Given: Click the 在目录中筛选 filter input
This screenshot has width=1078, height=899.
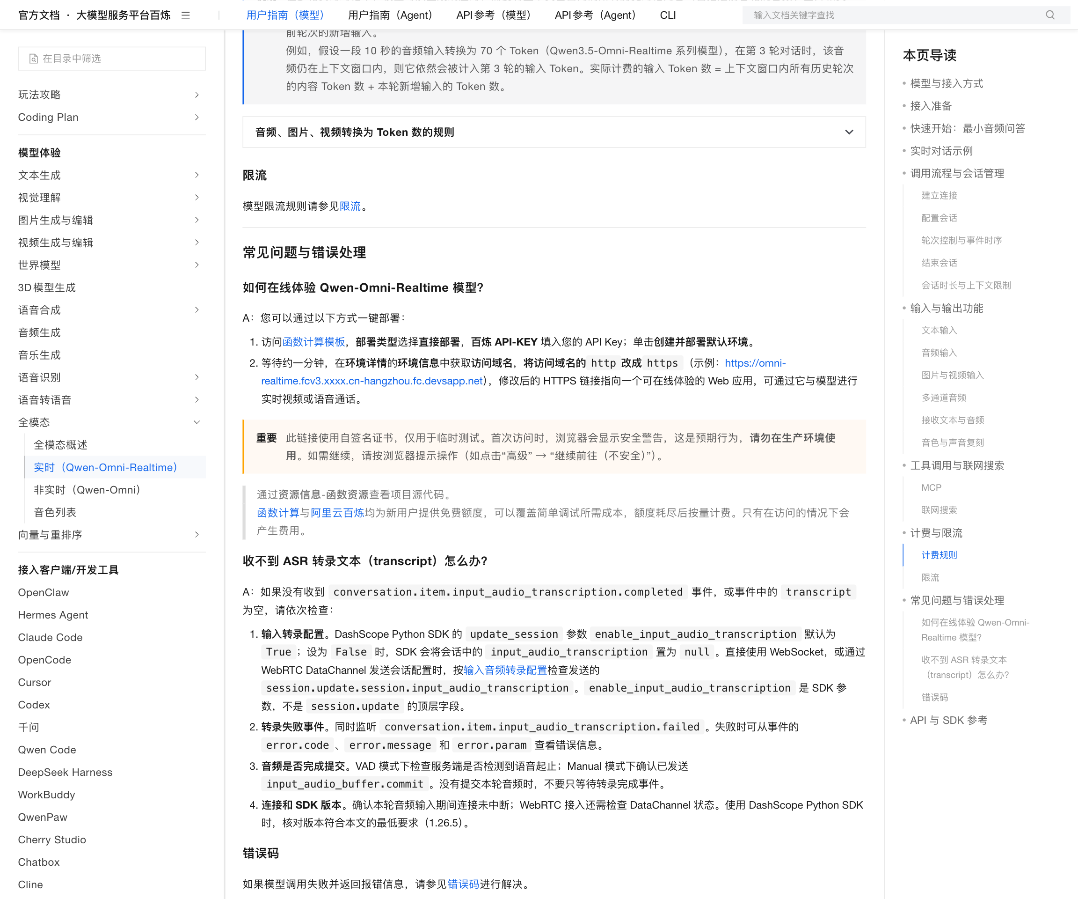Looking at the screenshot, I should tap(111, 59).
